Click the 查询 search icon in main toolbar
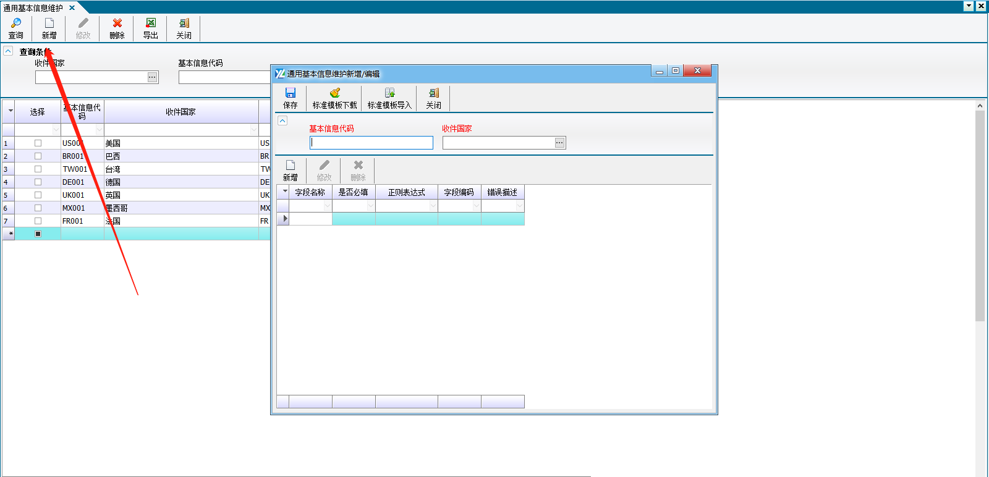Image resolution: width=989 pixels, height=477 pixels. click(x=16, y=23)
